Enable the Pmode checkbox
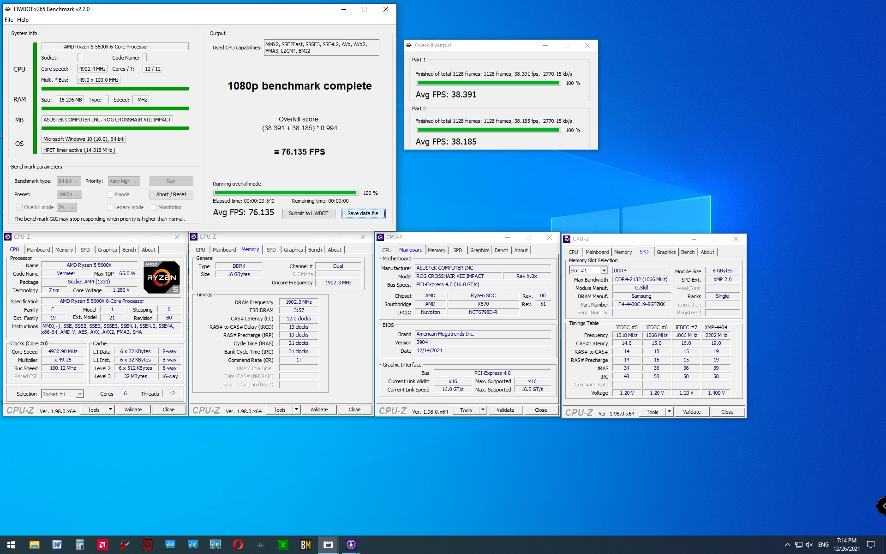This screenshot has height=554, width=886. pyautogui.click(x=110, y=195)
